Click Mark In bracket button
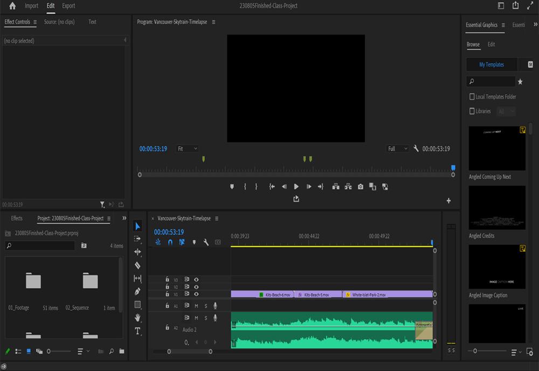 tap(245, 187)
